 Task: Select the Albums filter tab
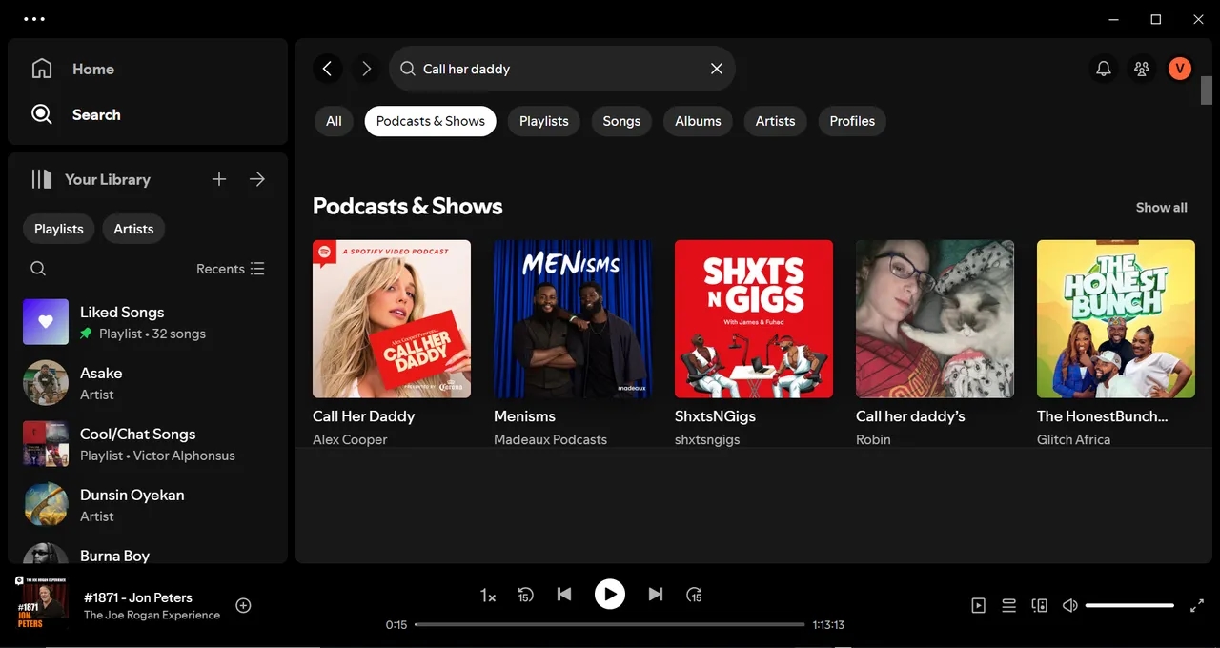point(698,121)
